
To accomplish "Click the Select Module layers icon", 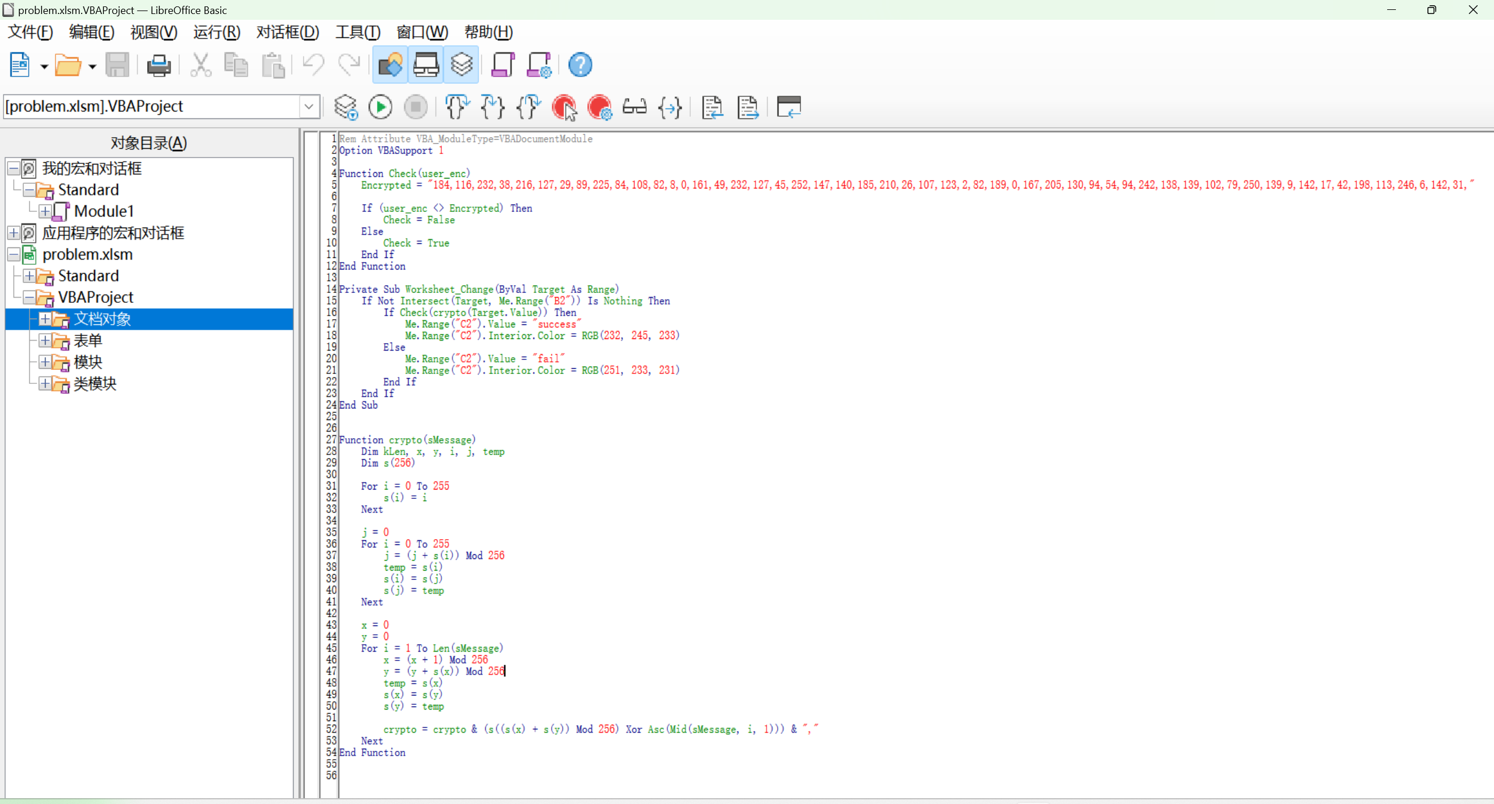I will pos(461,65).
